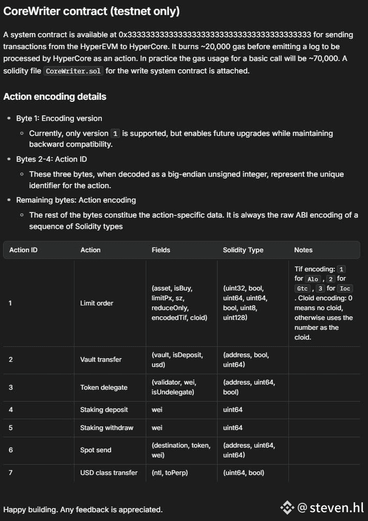Click the Gtc inline code tag

[x=302, y=289]
